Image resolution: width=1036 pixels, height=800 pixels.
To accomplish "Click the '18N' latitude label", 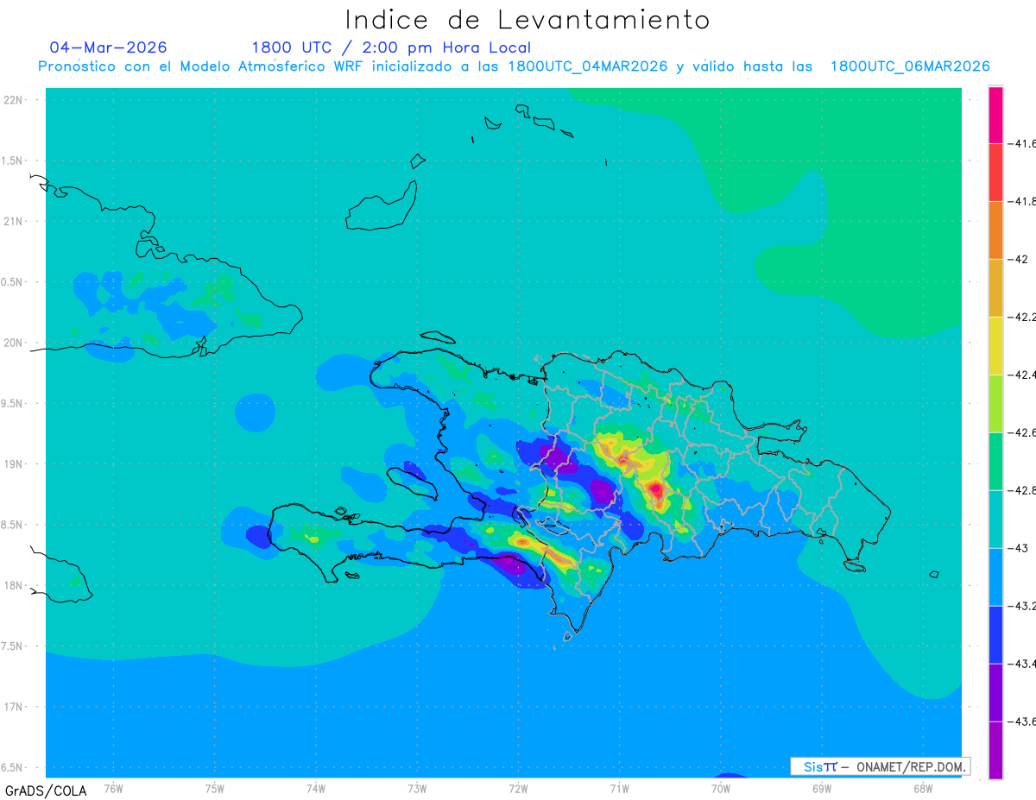I will coord(14,585).
